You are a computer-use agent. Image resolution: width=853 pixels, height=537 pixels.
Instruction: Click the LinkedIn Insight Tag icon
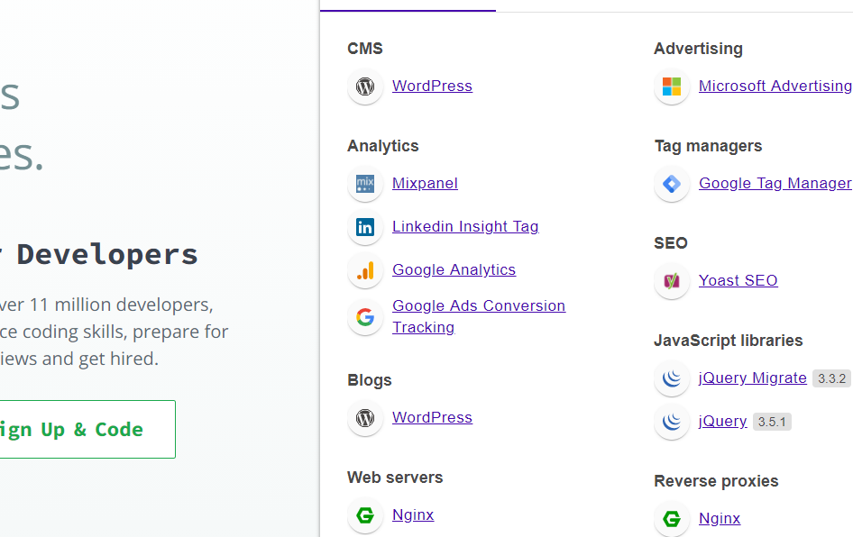tap(365, 227)
